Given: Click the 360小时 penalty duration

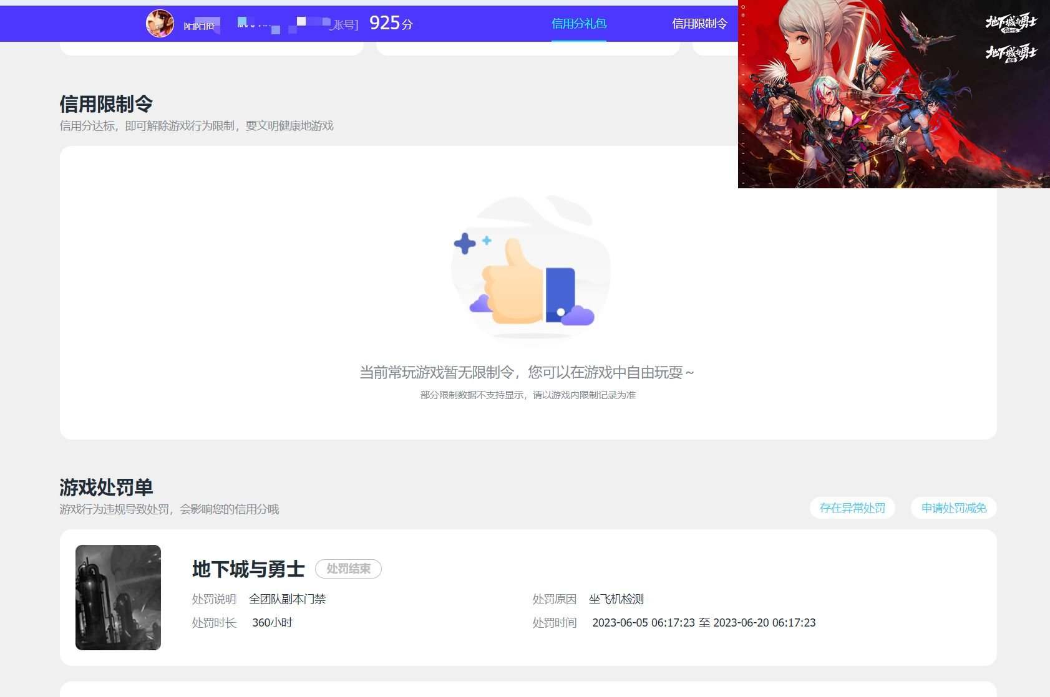Looking at the screenshot, I should (x=272, y=623).
